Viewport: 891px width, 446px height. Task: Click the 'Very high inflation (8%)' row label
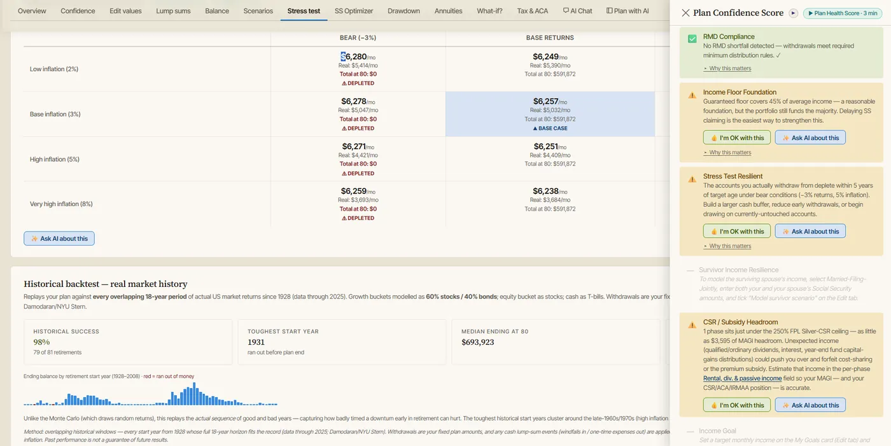click(61, 204)
